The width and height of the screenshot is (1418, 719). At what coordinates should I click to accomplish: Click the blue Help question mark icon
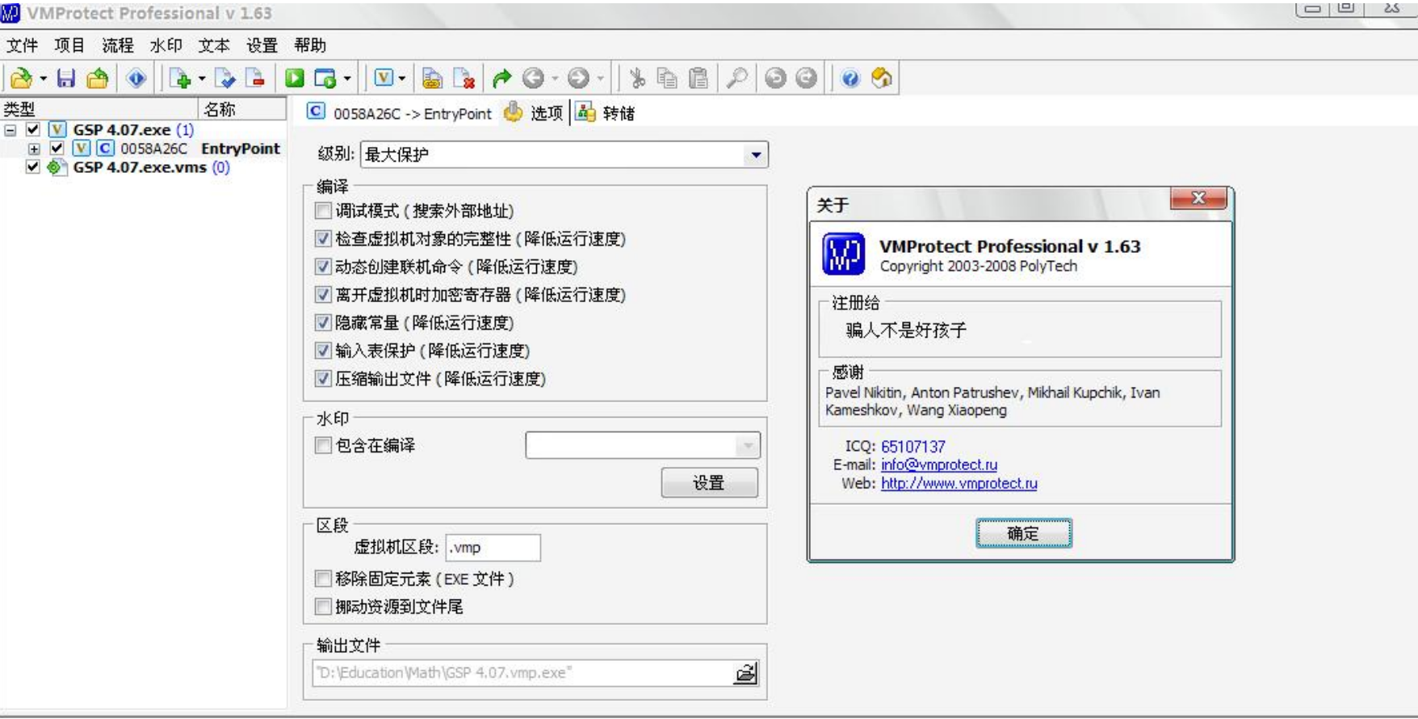point(850,78)
